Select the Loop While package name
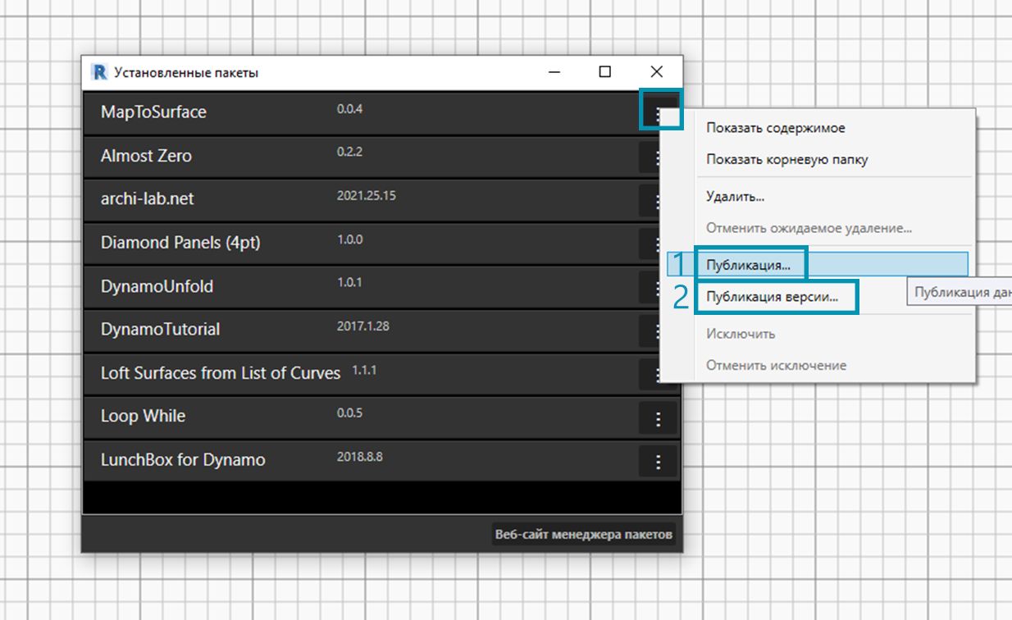 (143, 416)
